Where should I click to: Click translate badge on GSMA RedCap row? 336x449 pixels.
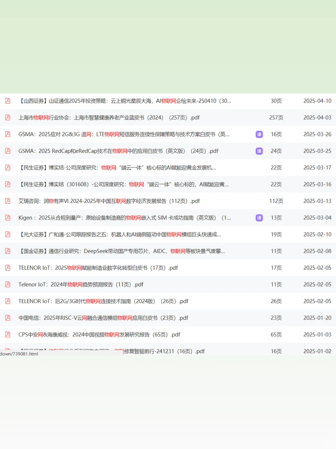[x=259, y=151]
